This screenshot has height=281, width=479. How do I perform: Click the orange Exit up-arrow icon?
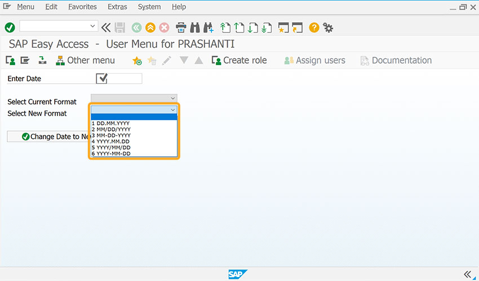(x=150, y=28)
